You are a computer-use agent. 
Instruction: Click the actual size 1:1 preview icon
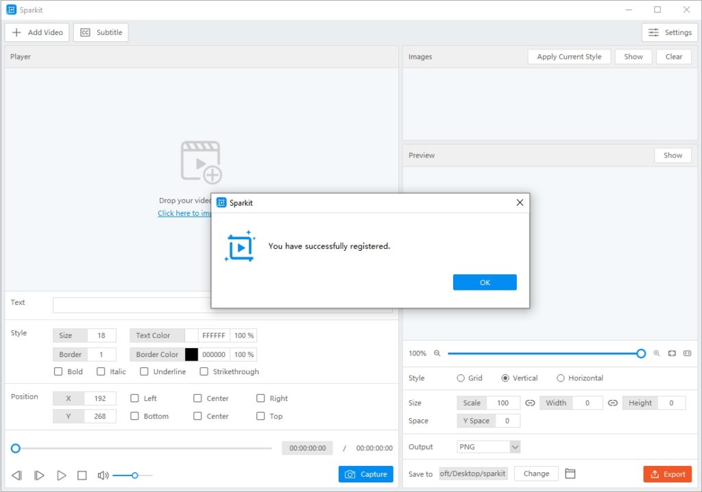687,353
